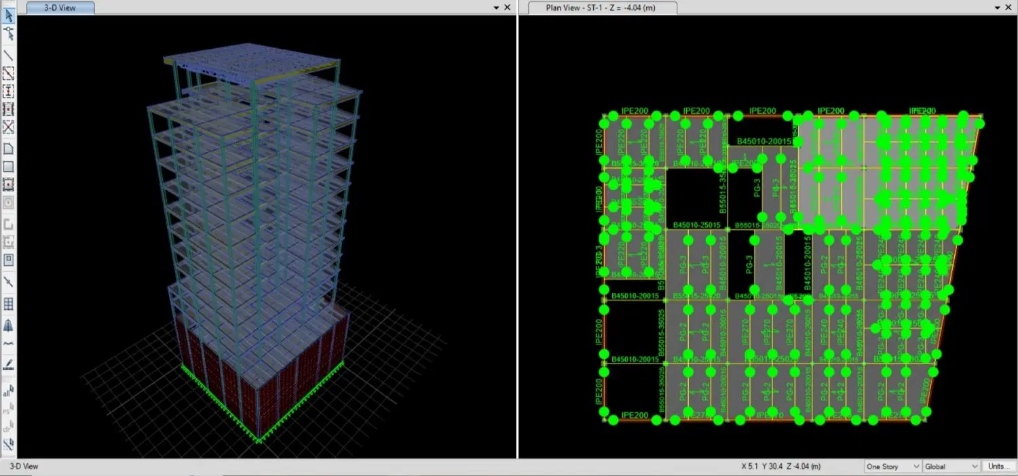This screenshot has height=476, width=1018.
Task: Select the B45010-25015 beam label in plan
Action: point(697,225)
